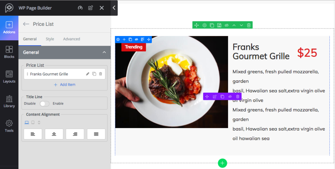The image size is (335, 169).
Task: Open the Layouts sidebar section
Action: click(x=9, y=77)
